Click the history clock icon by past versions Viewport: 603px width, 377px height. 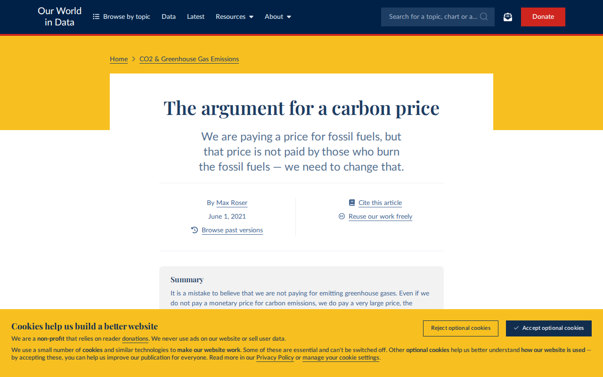pyautogui.click(x=195, y=230)
